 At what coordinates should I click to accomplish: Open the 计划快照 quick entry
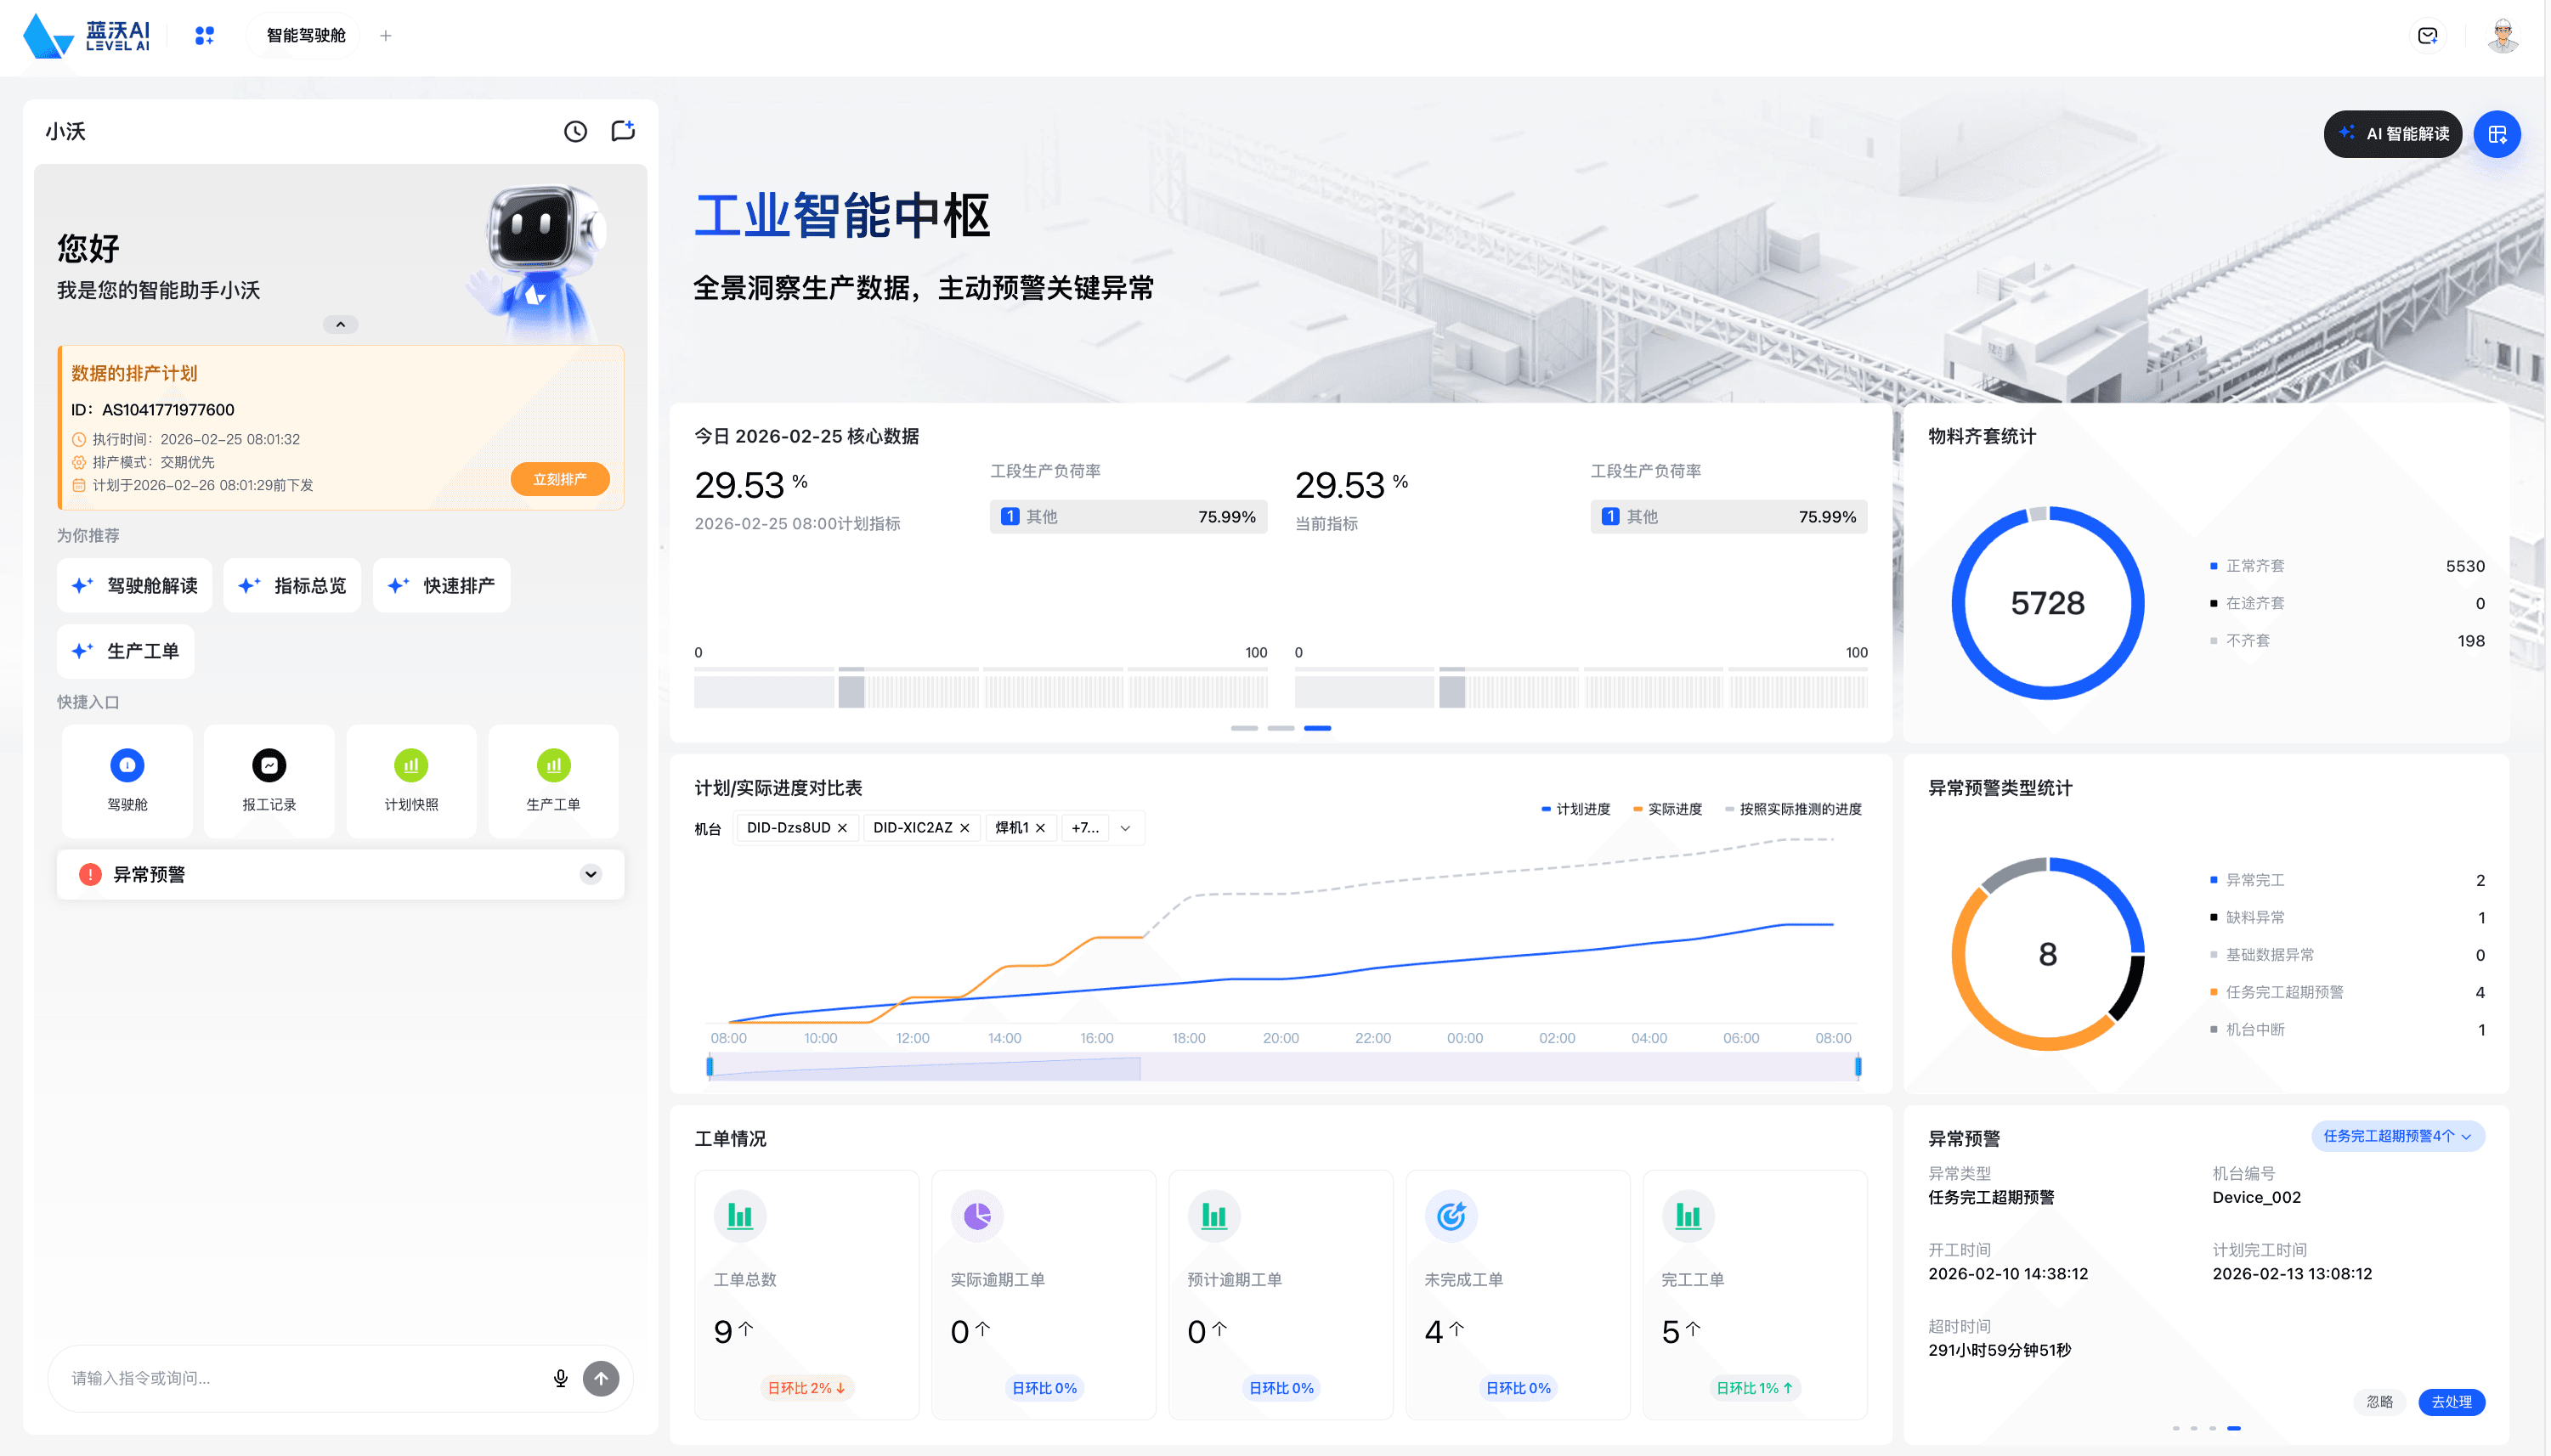[411, 781]
